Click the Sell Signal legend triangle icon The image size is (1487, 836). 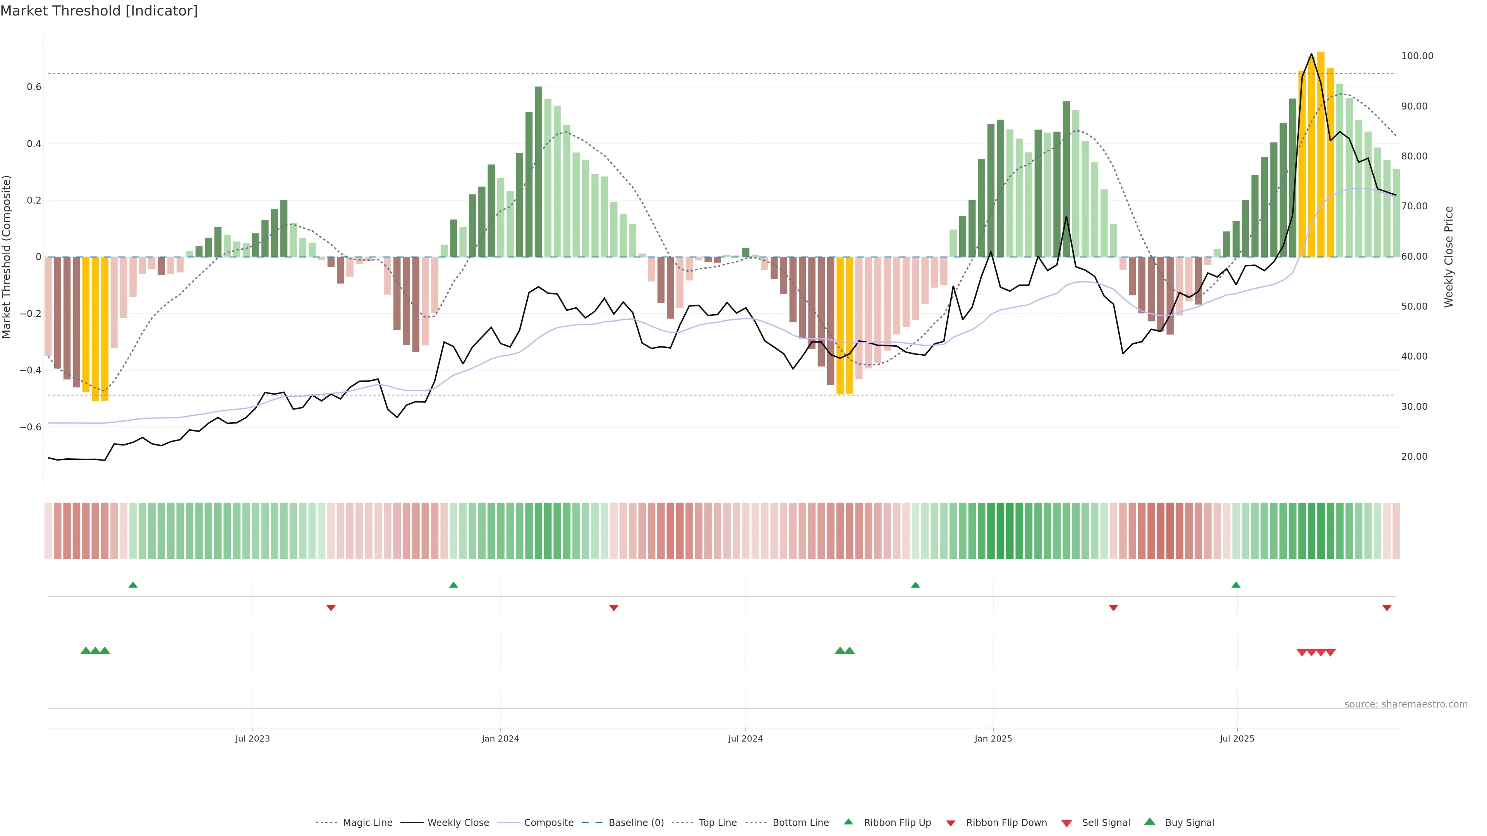click(1067, 823)
